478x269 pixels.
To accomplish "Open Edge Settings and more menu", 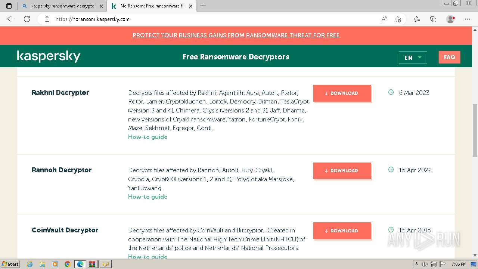I will coord(468,19).
